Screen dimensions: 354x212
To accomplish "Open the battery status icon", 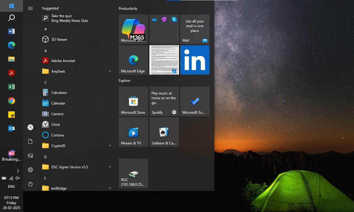I will [4, 178].
